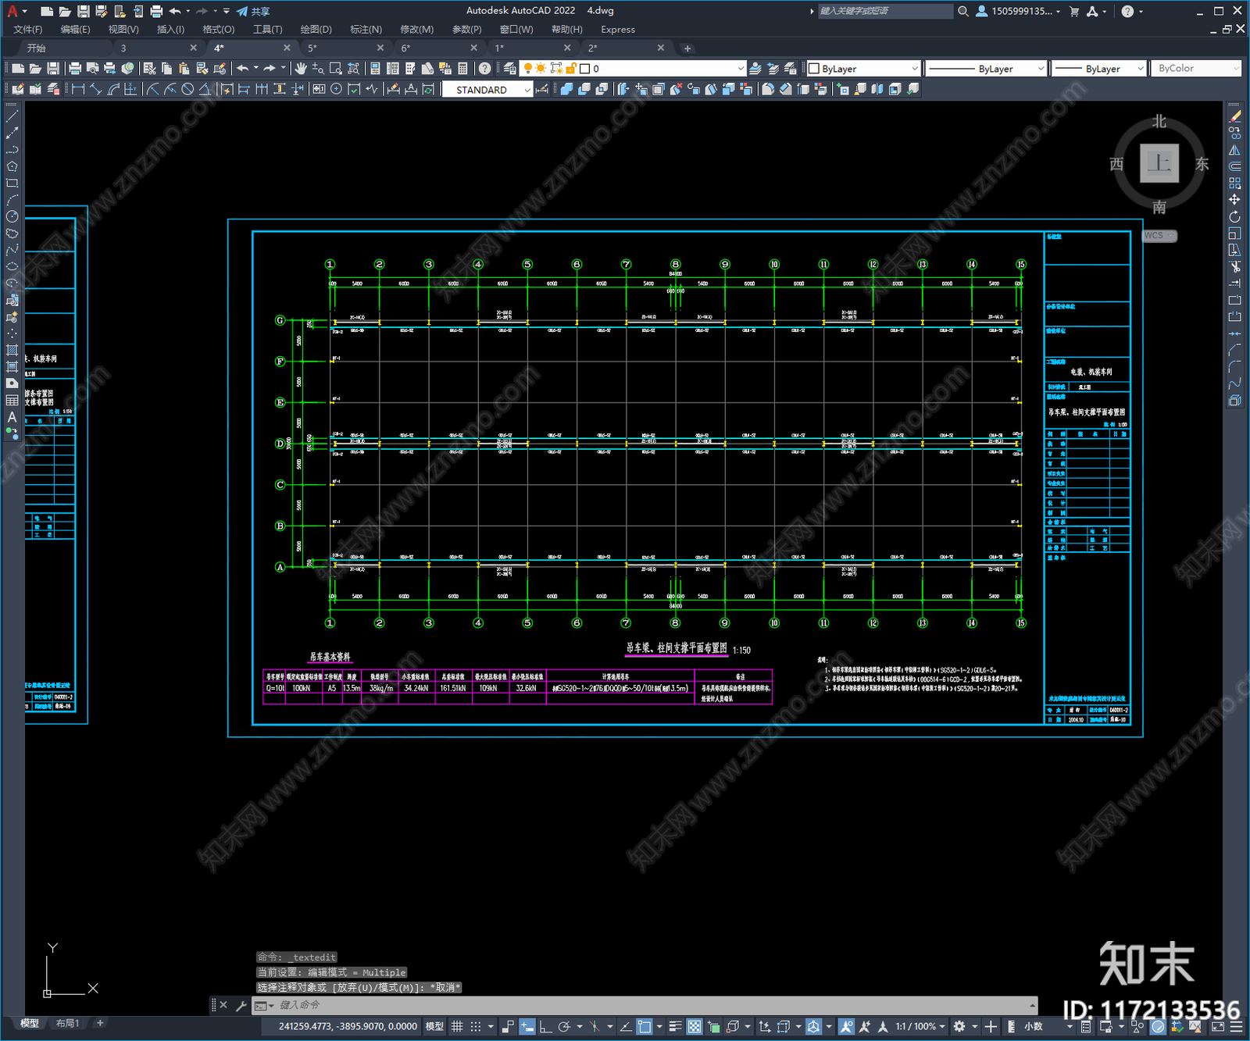
Task: Click the WCS label below ViewCube
Action: point(1159,236)
